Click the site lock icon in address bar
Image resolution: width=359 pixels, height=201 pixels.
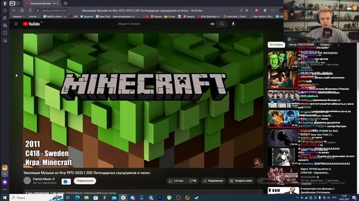coord(38,11)
